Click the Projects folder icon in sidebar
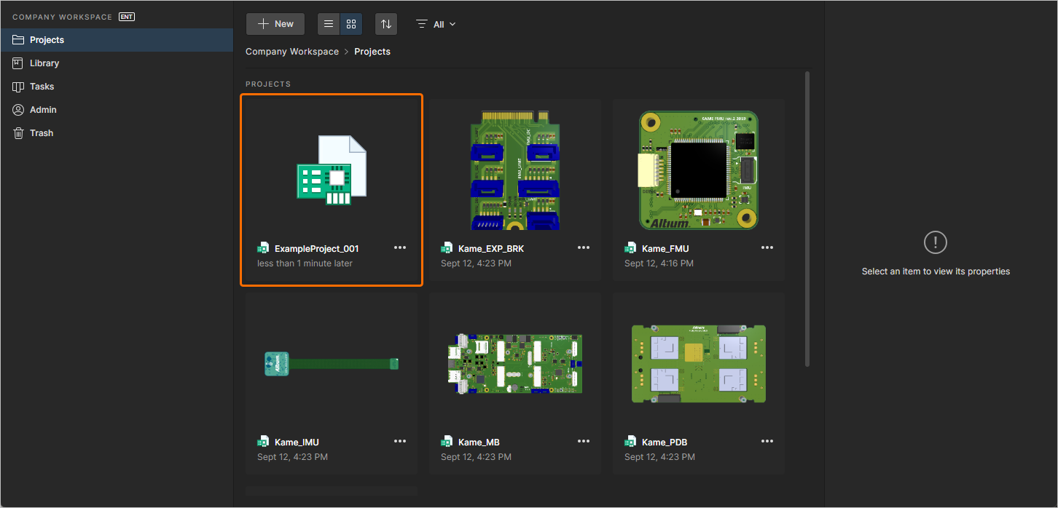Viewport: 1058px width, 508px height. pyautogui.click(x=18, y=39)
